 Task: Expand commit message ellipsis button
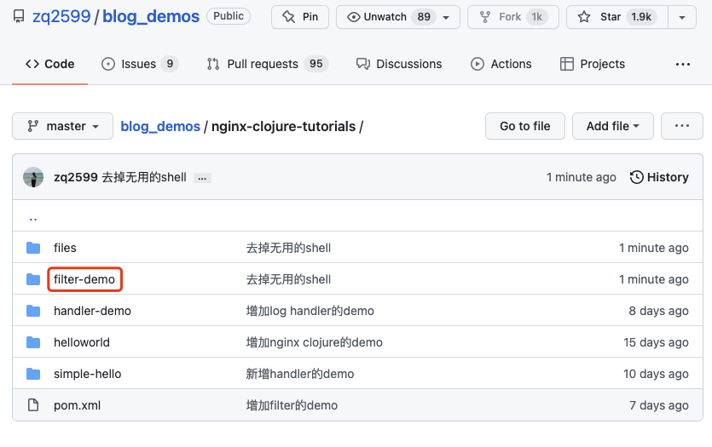(202, 178)
